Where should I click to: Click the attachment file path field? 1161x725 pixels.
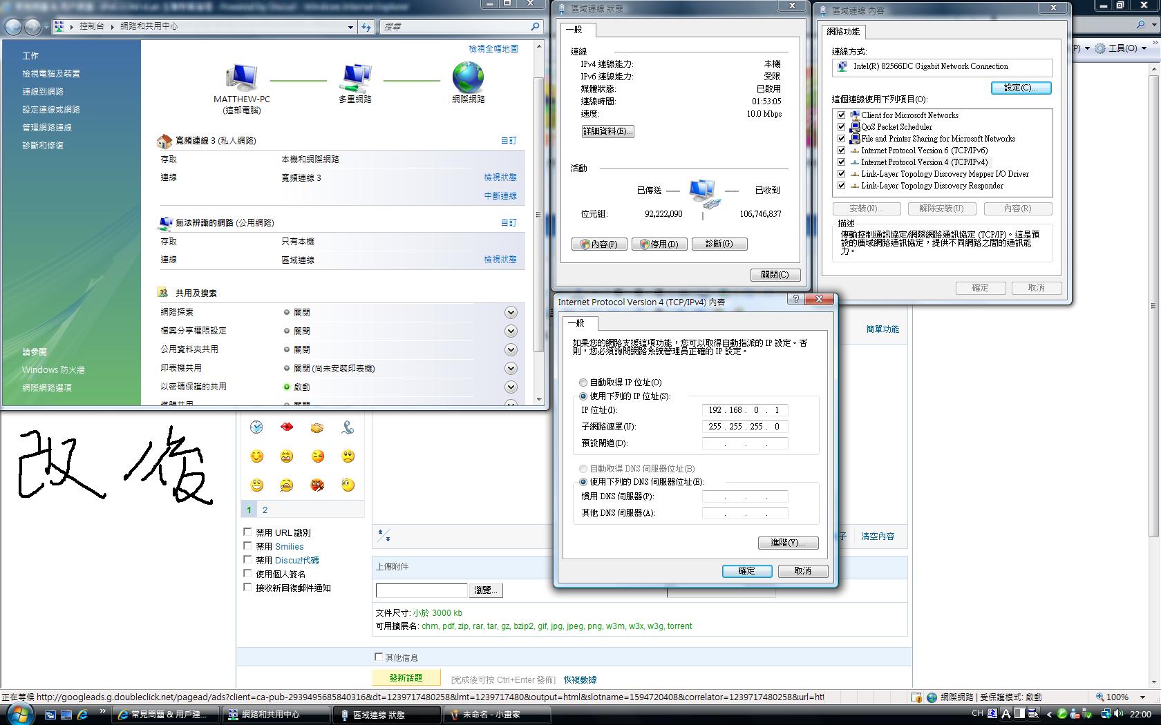pyautogui.click(x=422, y=590)
